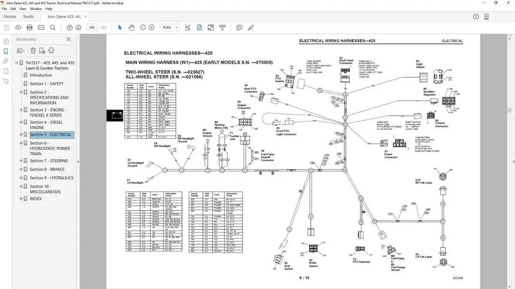515x289 pixels.
Task: Open the bookmarks options menu dropdown
Action: [20, 51]
